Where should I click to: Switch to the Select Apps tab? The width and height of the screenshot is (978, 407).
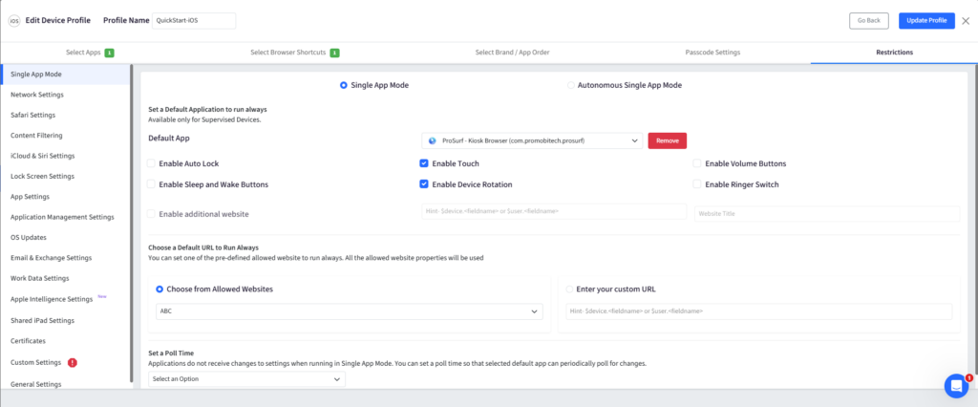pos(90,53)
